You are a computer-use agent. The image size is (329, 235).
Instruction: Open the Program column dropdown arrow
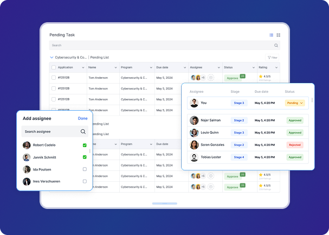150,67
